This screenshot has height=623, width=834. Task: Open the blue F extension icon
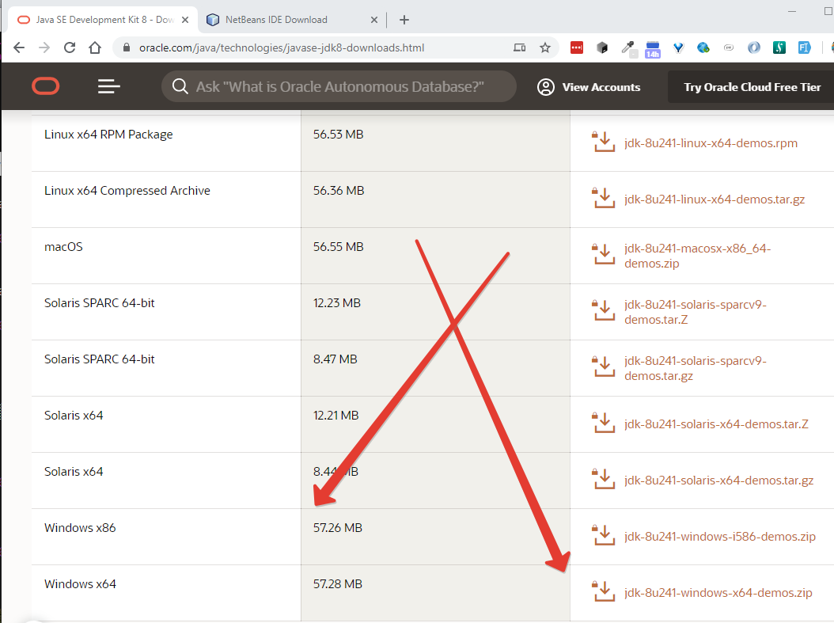click(804, 47)
